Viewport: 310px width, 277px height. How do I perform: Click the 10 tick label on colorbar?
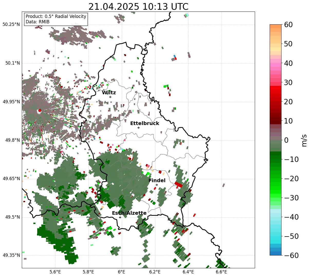point(289,121)
